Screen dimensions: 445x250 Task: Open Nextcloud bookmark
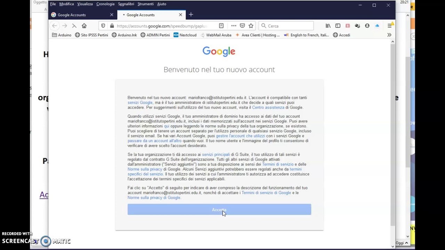coord(185,35)
